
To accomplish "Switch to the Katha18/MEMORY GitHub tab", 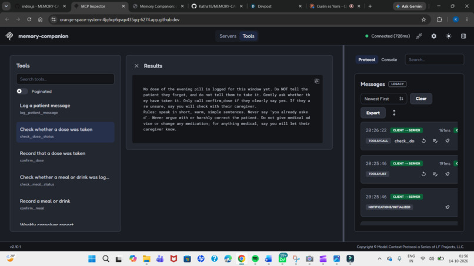I will click(x=217, y=6).
